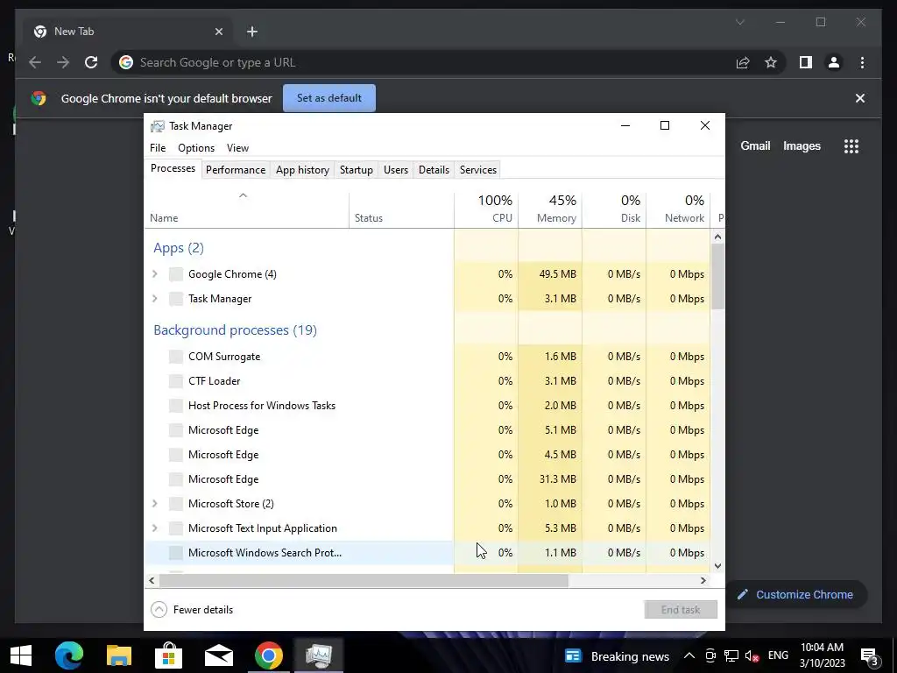Open the Windows Start menu
The image size is (897, 673).
(21, 655)
